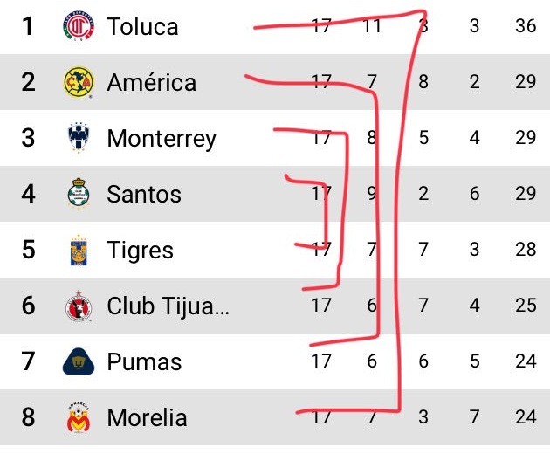The width and height of the screenshot is (550, 454).
Task: Click the Tigres team name
Action: [x=140, y=251]
